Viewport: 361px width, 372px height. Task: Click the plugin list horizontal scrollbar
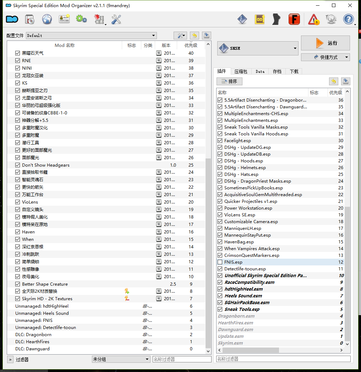(x=251, y=350)
